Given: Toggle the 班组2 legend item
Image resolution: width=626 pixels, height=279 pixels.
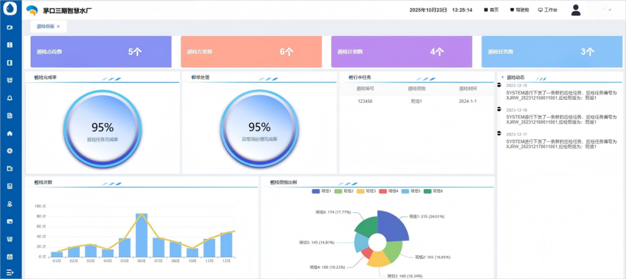Looking at the screenshot, I should (x=345, y=191).
